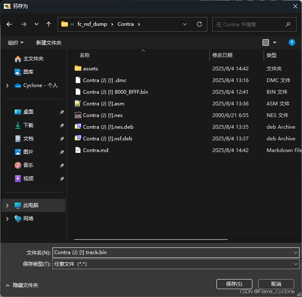302x297 pixels.
Task: Refresh the Contra folder listing
Action: click(199, 24)
